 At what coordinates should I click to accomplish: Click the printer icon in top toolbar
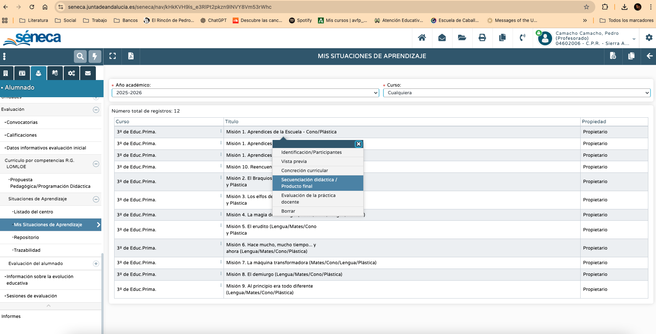[x=482, y=38]
